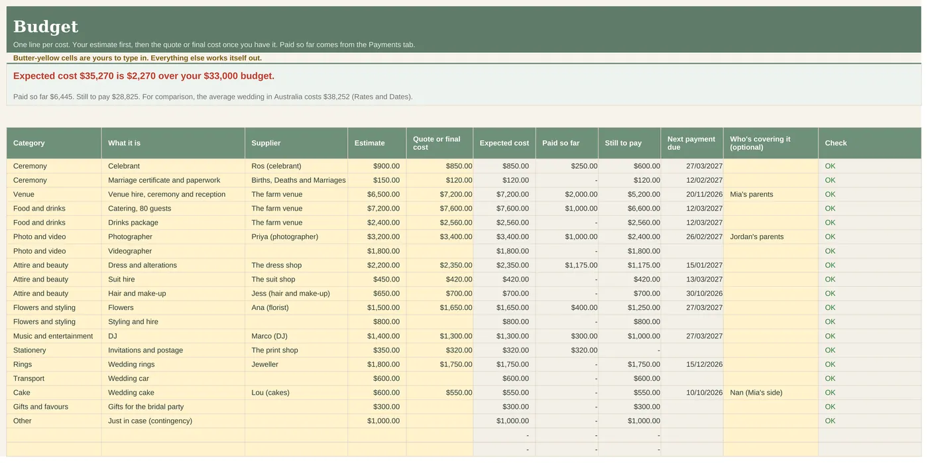Select The dress shop supplier cell
The height and width of the screenshot is (463, 928).
296,266
